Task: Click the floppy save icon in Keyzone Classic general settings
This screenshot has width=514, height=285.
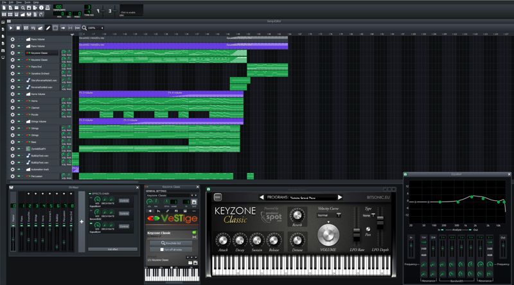Action: [x=194, y=202]
